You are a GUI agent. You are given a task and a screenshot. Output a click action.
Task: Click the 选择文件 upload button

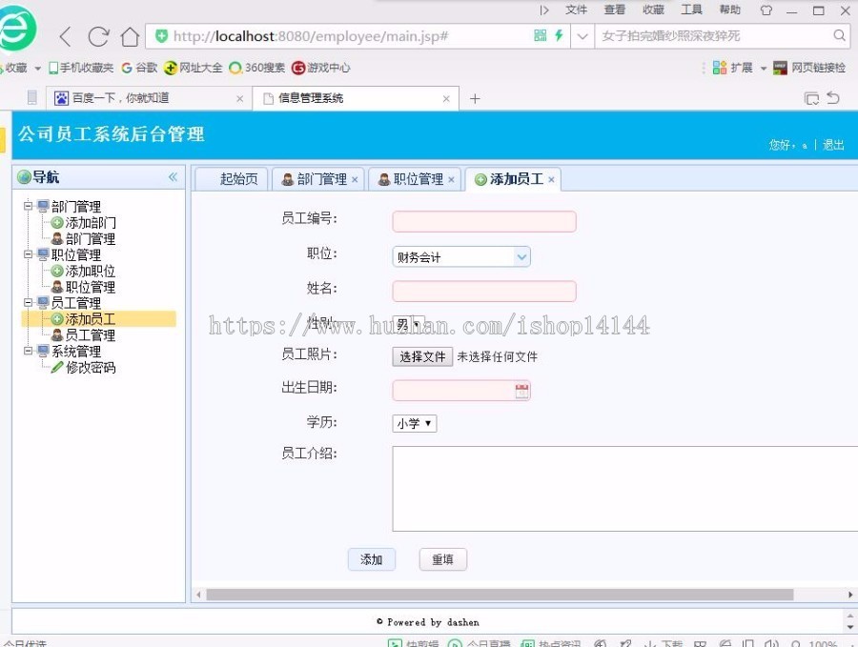click(422, 356)
